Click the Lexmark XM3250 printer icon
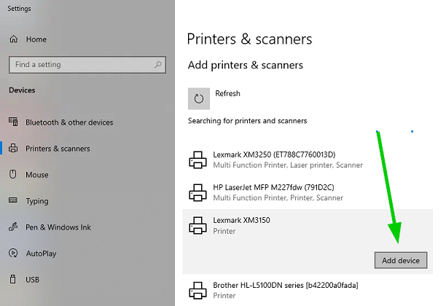 click(198, 160)
